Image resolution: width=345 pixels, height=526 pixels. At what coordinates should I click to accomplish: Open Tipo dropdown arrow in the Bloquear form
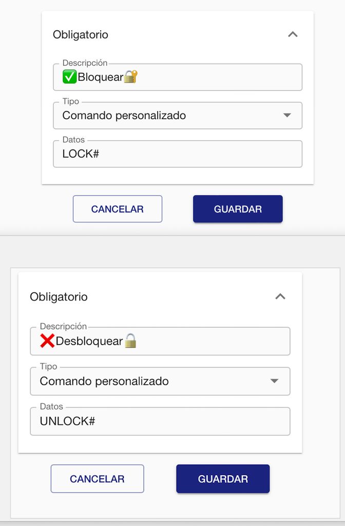287,116
